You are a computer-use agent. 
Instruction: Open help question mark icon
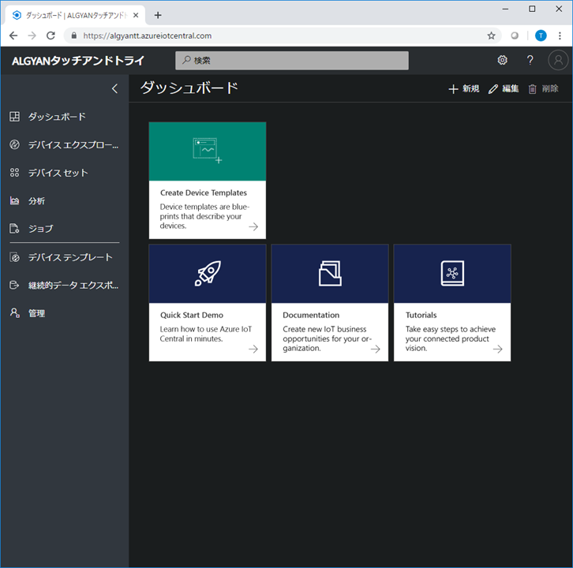pyautogui.click(x=530, y=60)
